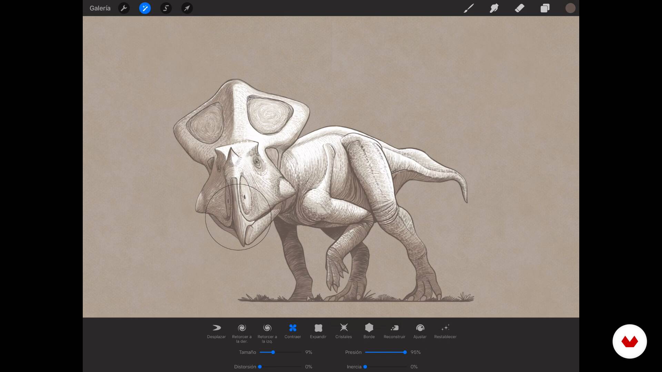Screen dimensions: 662x372
Task: Select the Expandir liquify mode
Action: (x=318, y=331)
